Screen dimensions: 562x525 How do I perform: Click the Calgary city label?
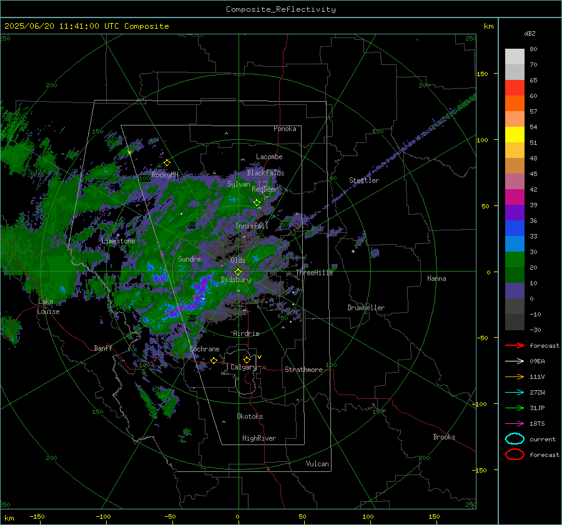click(244, 367)
